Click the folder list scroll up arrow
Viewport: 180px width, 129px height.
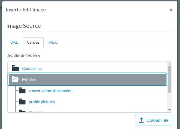tap(169, 64)
